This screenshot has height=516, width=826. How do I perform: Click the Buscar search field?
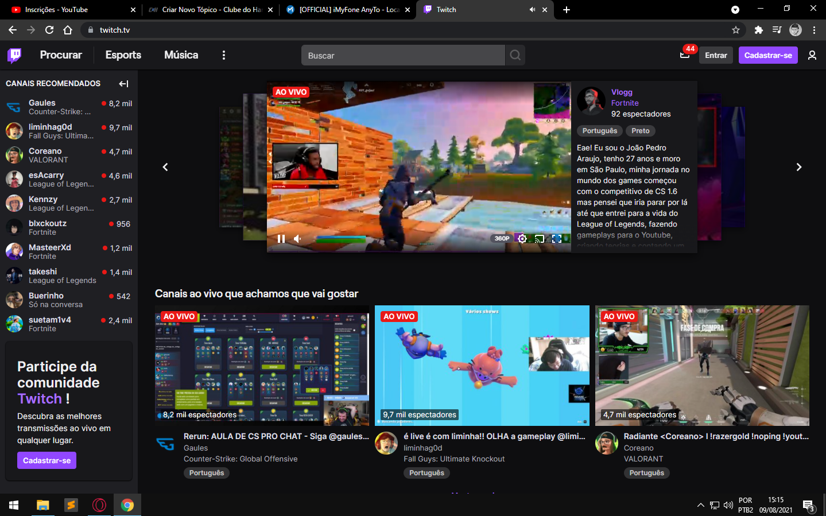click(403, 55)
